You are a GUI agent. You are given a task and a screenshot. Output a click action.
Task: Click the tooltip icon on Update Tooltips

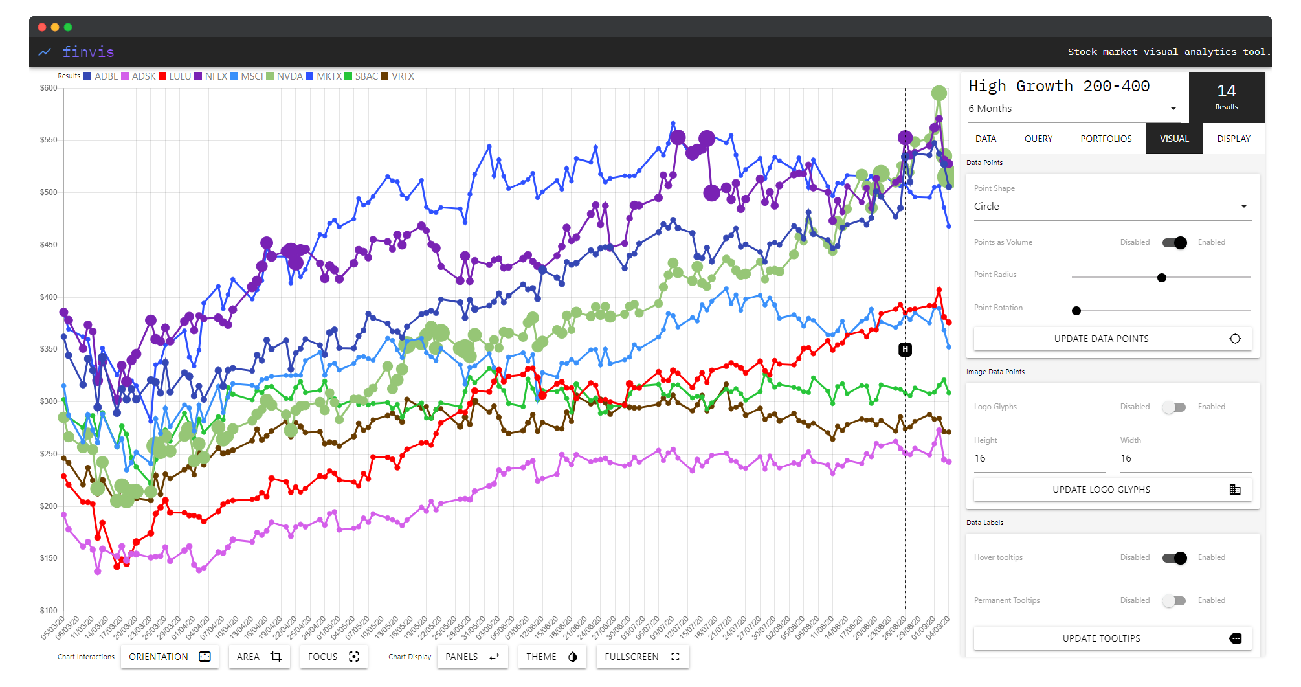click(1235, 638)
